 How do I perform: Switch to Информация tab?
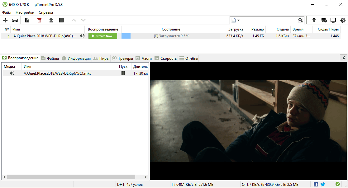tap(76, 58)
